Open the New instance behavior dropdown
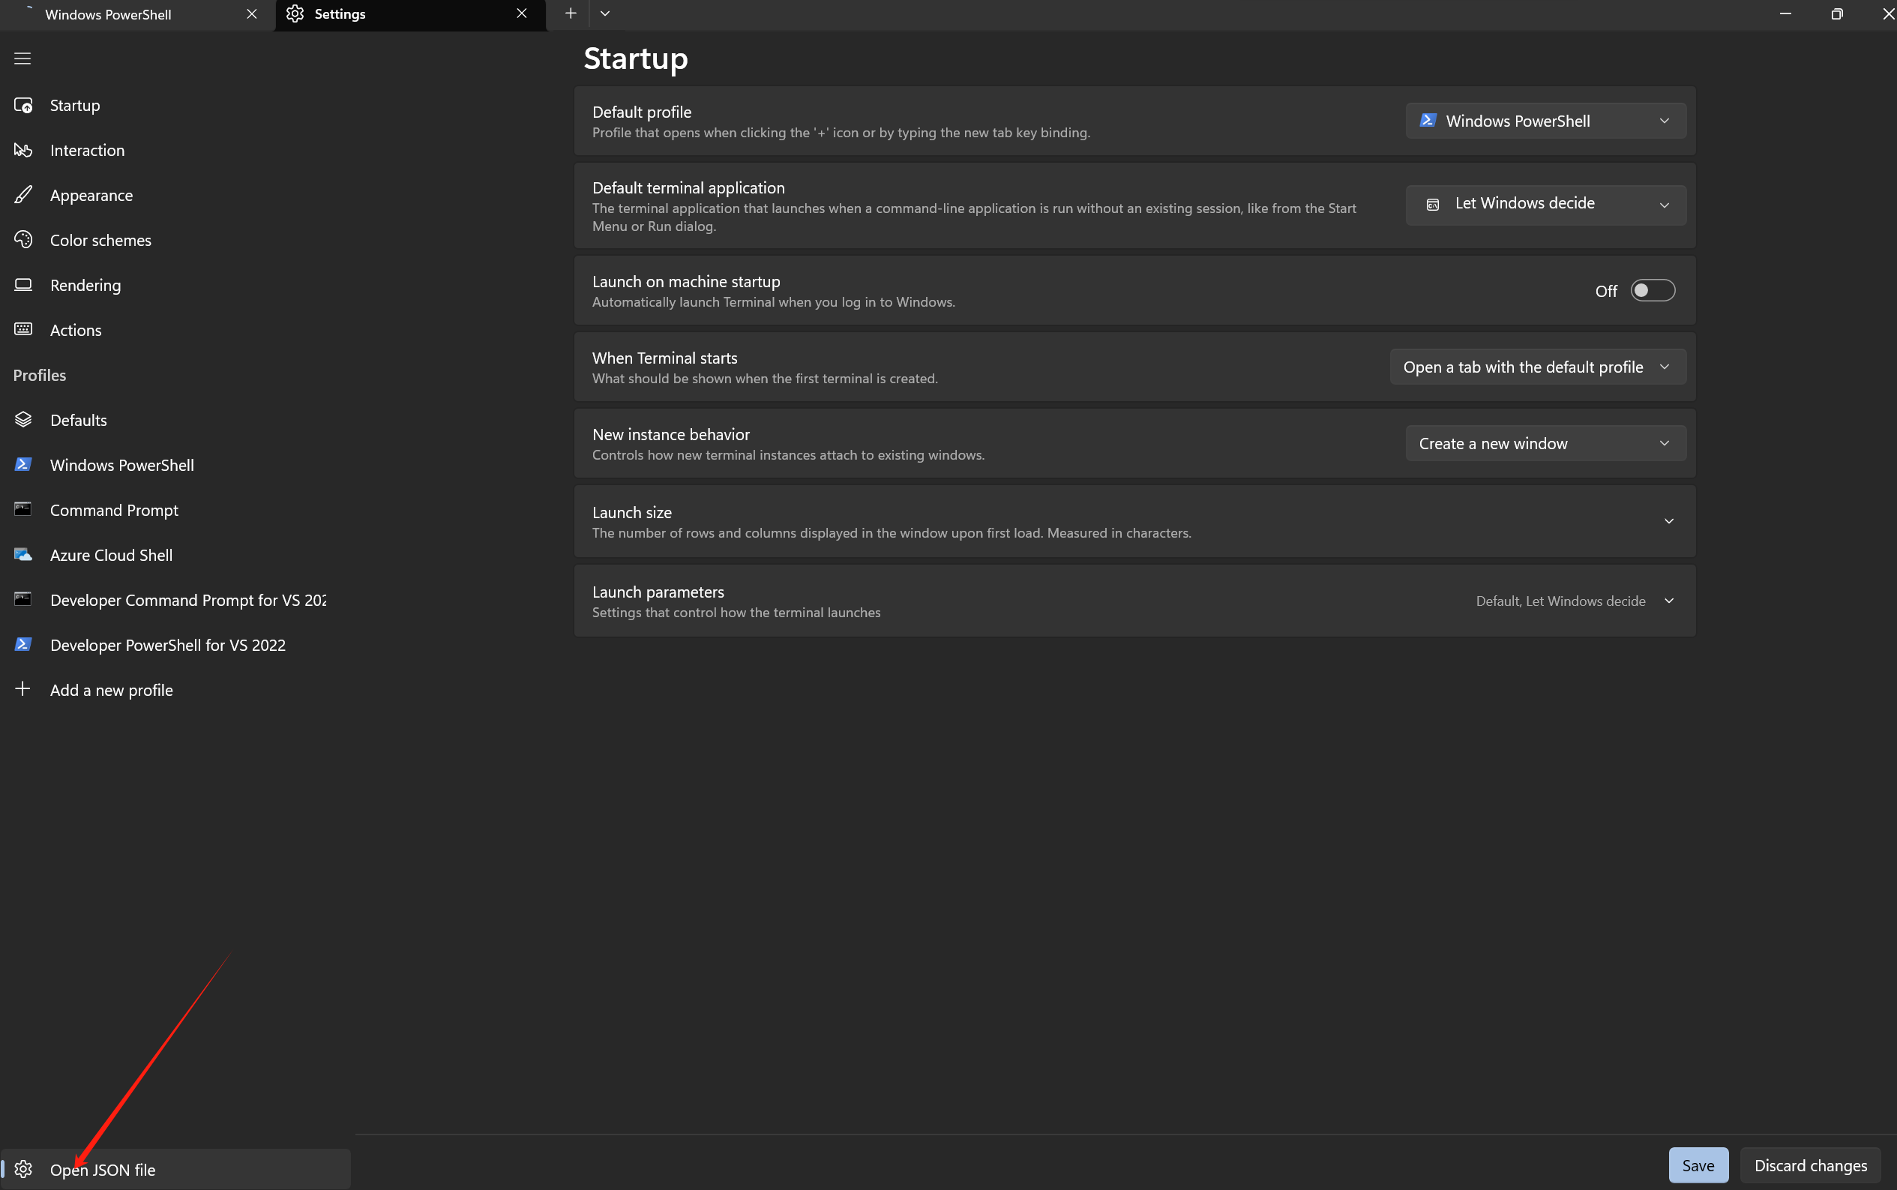This screenshot has height=1190, width=1897. click(1545, 443)
